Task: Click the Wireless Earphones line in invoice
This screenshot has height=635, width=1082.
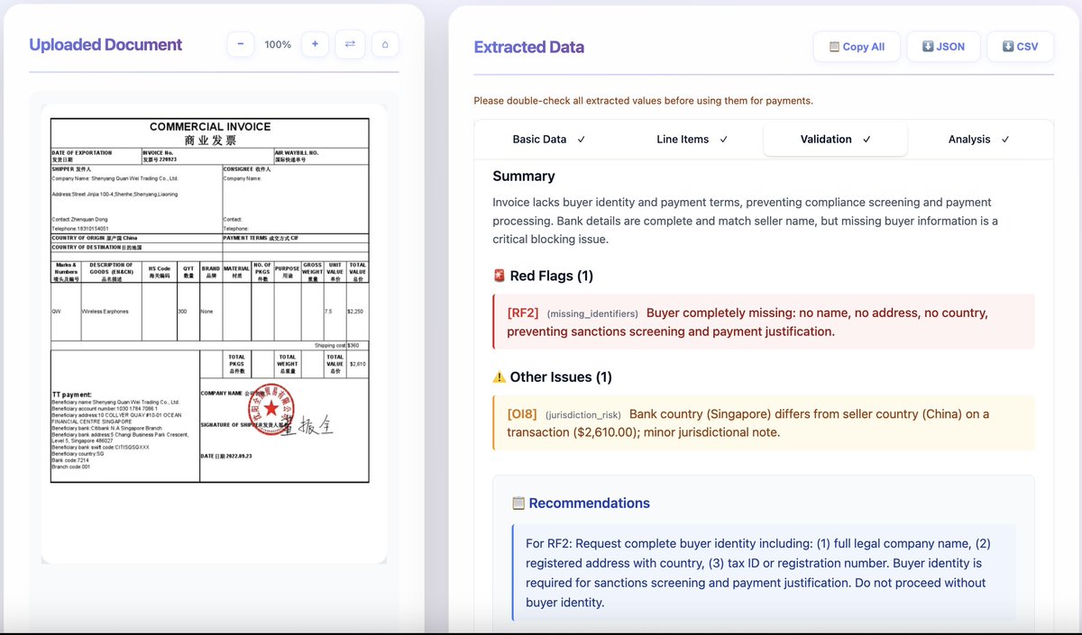Action: 105,311
